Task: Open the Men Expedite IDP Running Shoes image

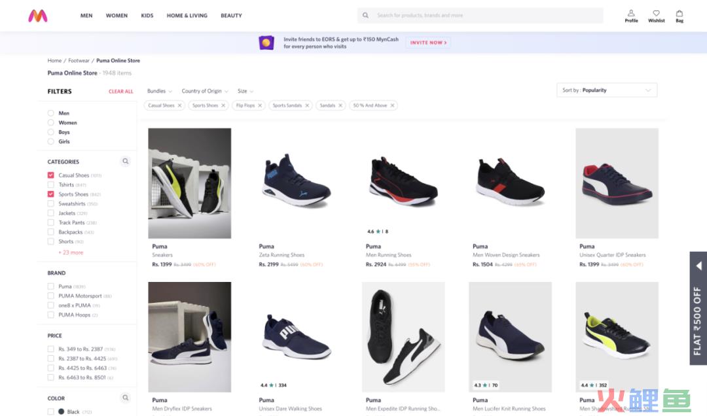Action: (403, 337)
